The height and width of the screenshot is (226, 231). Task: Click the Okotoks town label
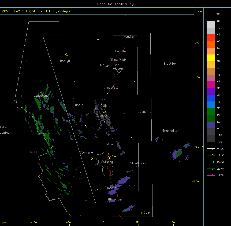110,188
